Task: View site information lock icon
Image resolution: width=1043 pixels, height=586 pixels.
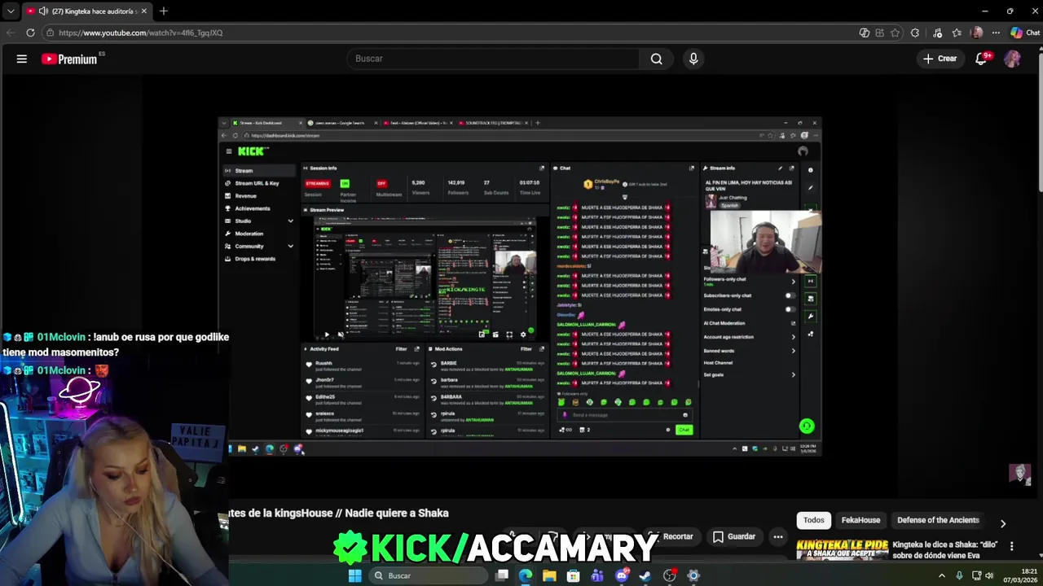Action: pyautogui.click(x=50, y=33)
